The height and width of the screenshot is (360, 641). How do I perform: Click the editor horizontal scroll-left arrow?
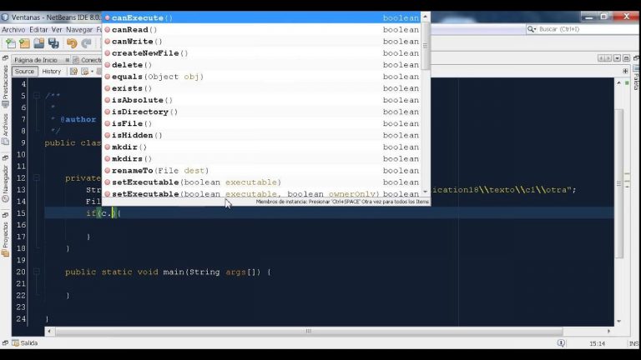[x=49, y=332]
